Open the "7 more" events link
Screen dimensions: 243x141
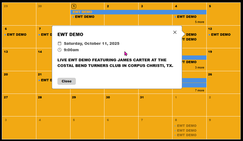[200, 90]
